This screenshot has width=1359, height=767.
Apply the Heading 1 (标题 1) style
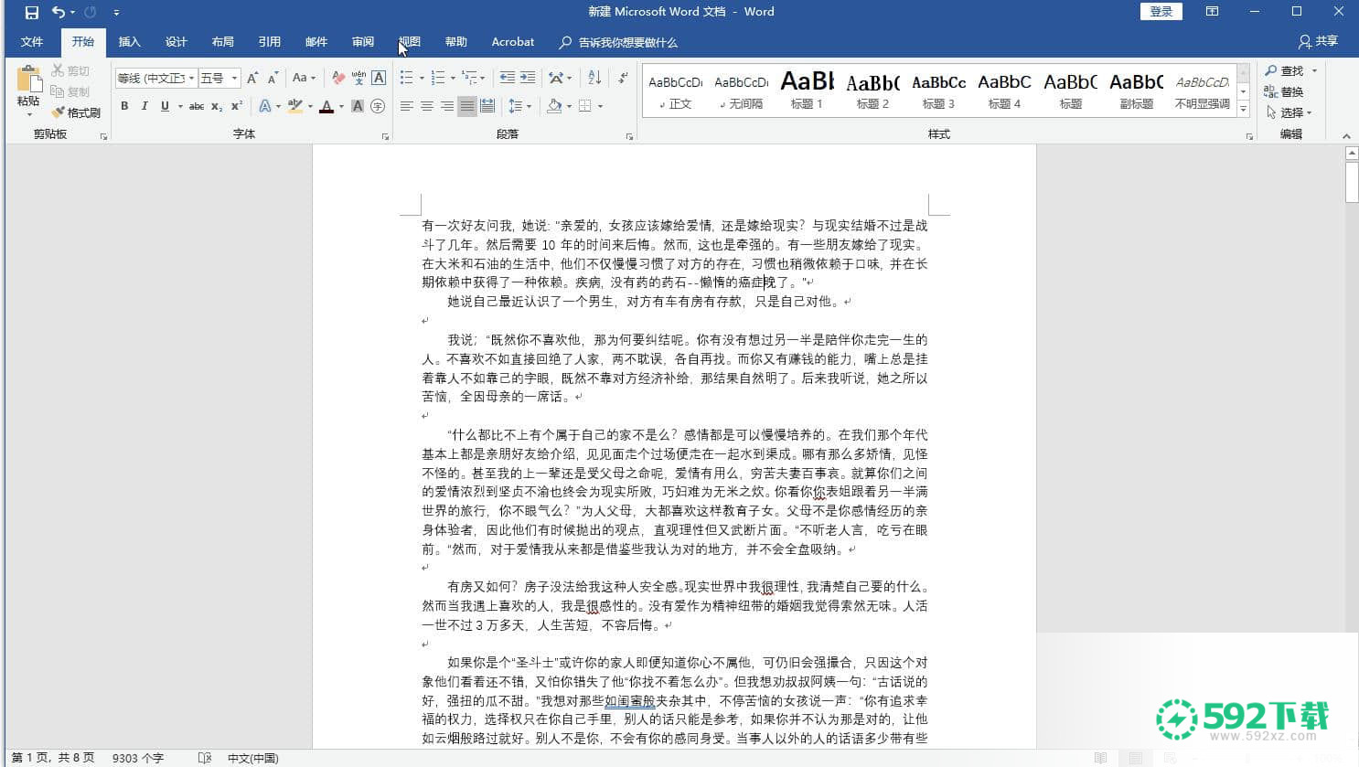pos(808,90)
